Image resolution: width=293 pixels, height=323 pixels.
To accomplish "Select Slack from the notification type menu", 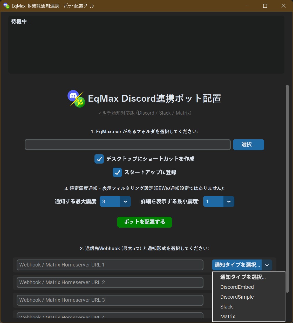I will [x=226, y=307].
